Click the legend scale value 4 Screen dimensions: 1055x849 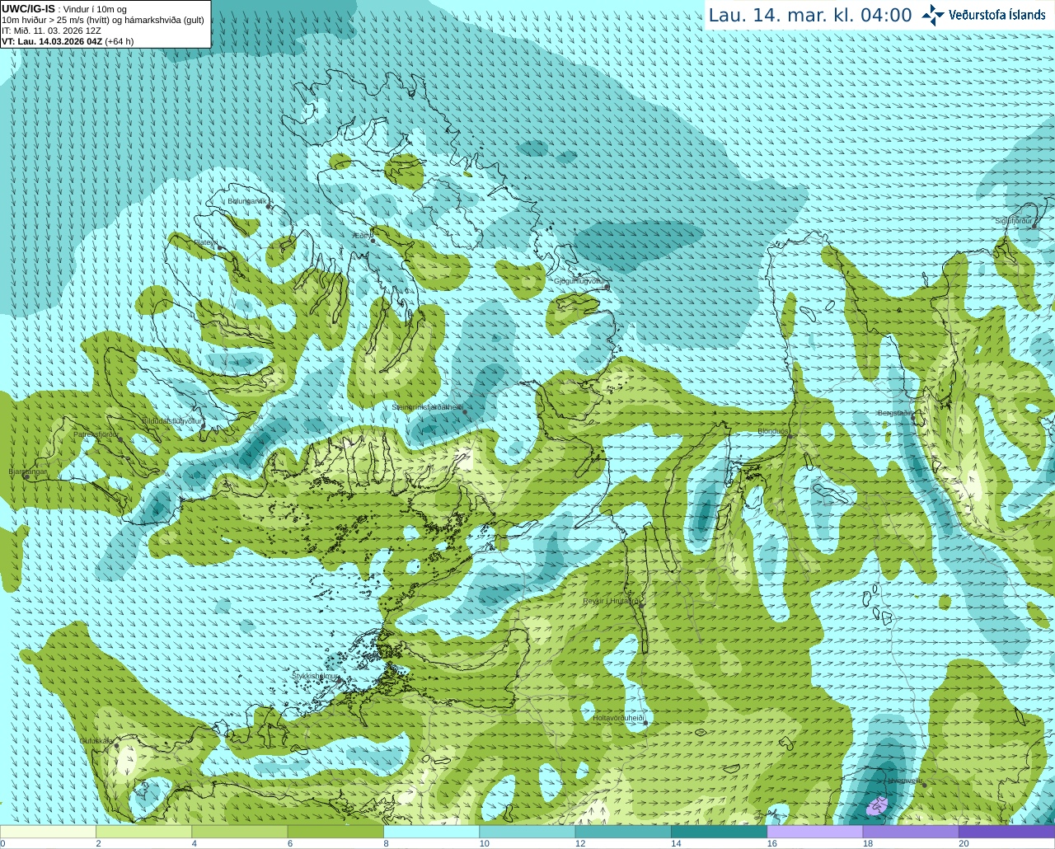(x=194, y=843)
